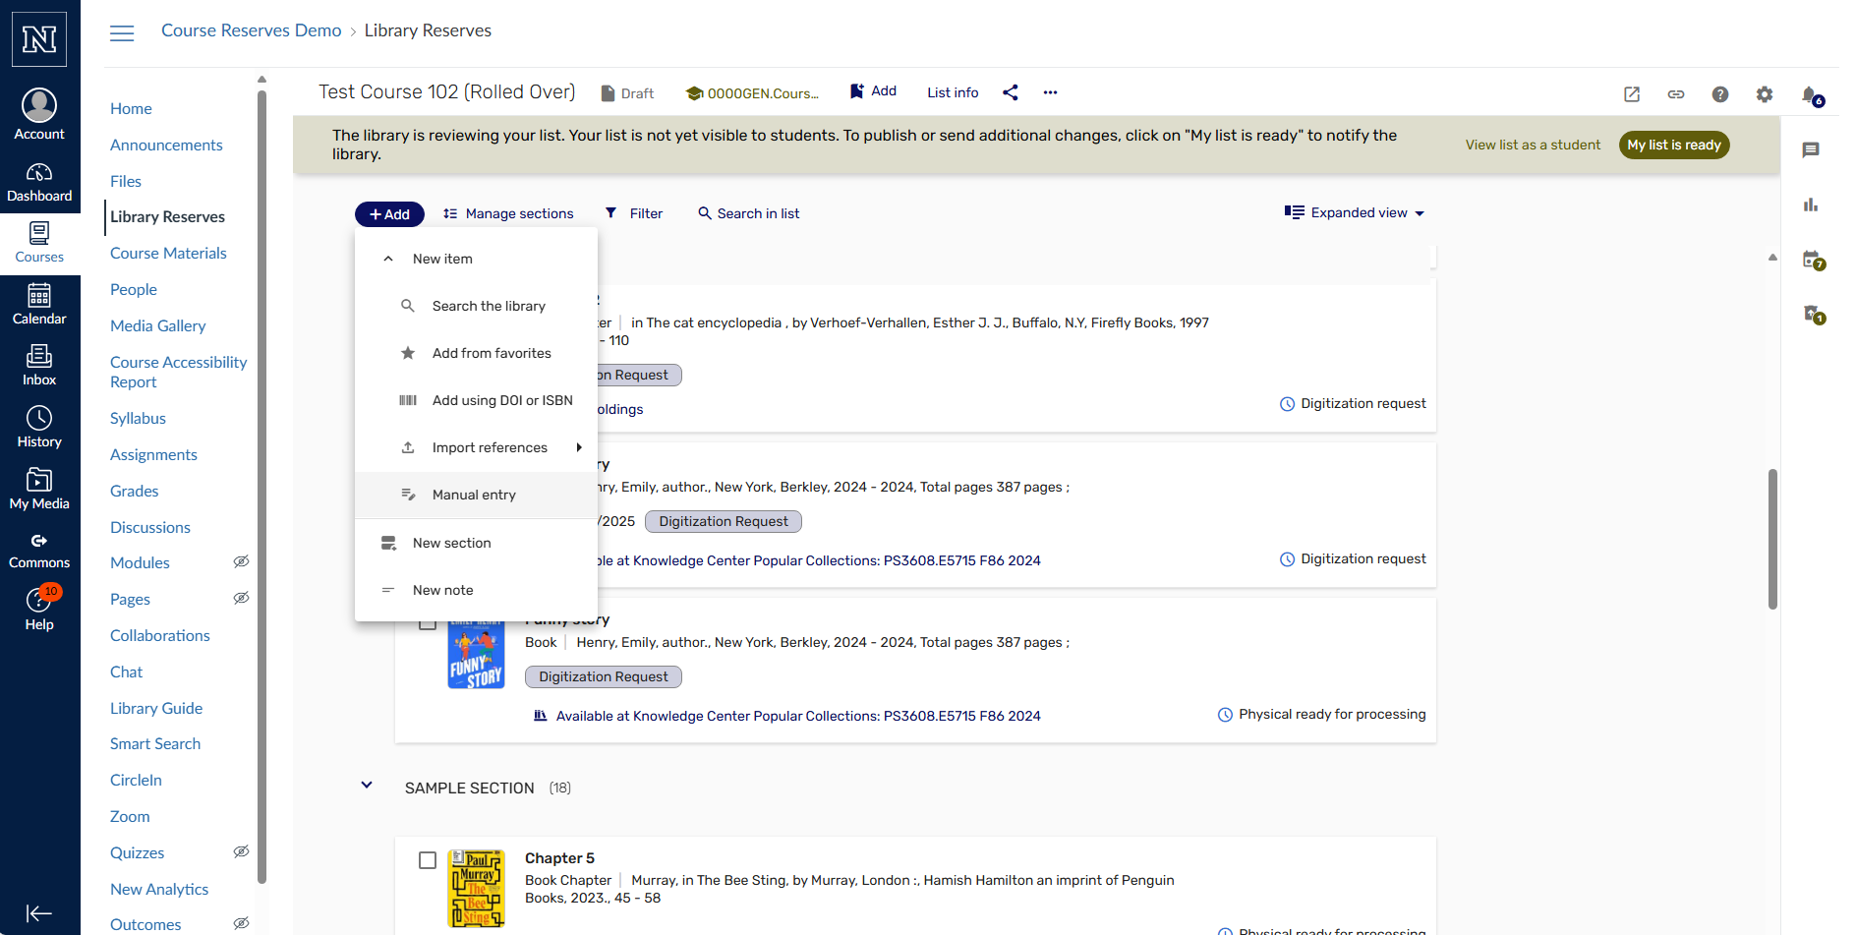
Task: Open My Media
Action: point(39,490)
